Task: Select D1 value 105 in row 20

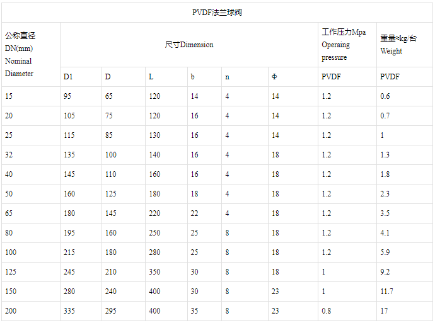Action: (69, 115)
